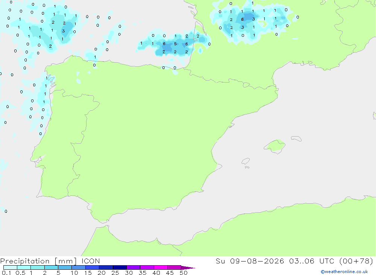Select the "15" legend scale label
Screen dimensions: 376x275
(x=88, y=273)
